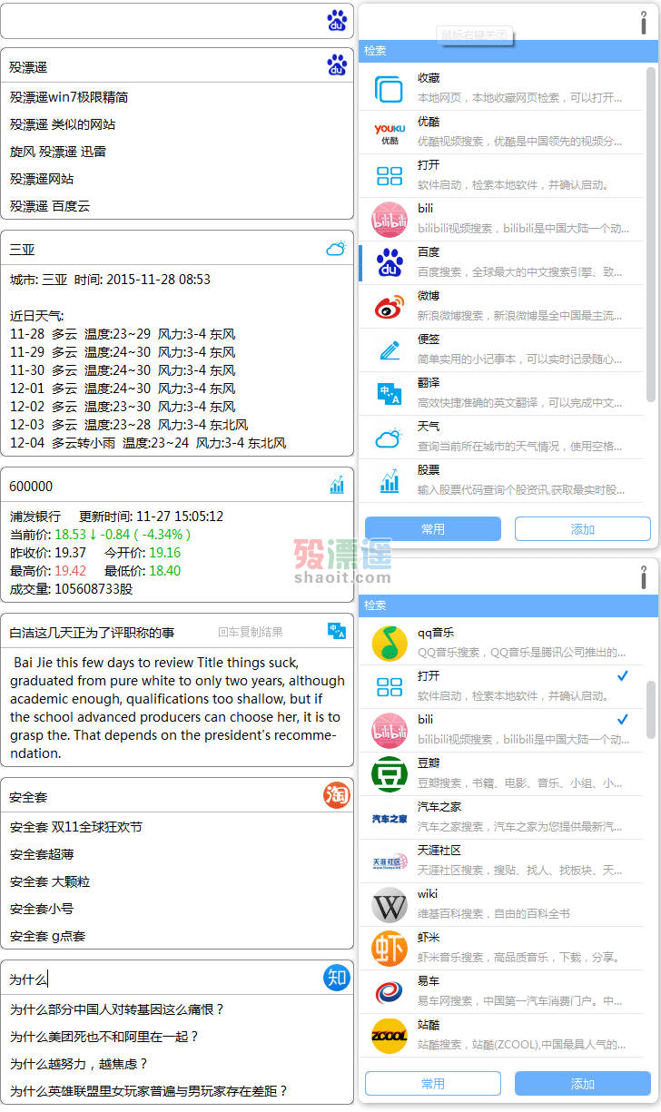Choose suggestion 安全套超薄
Screen dimensions: 661x1112
(42, 854)
